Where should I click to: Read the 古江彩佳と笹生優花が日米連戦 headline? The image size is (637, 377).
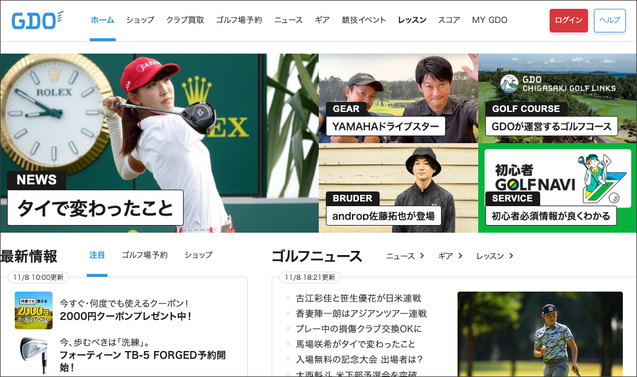(358, 299)
